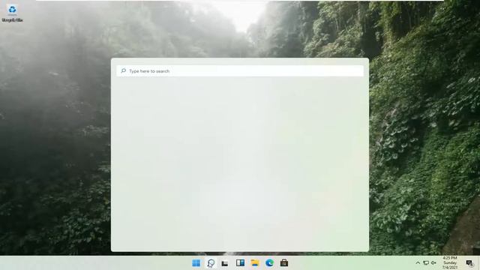This screenshot has width=480, height=270.
Task: Open the Windows Start menu
Action: pos(196,263)
